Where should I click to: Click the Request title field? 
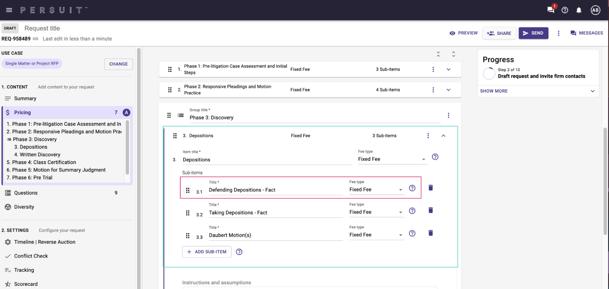[42, 28]
